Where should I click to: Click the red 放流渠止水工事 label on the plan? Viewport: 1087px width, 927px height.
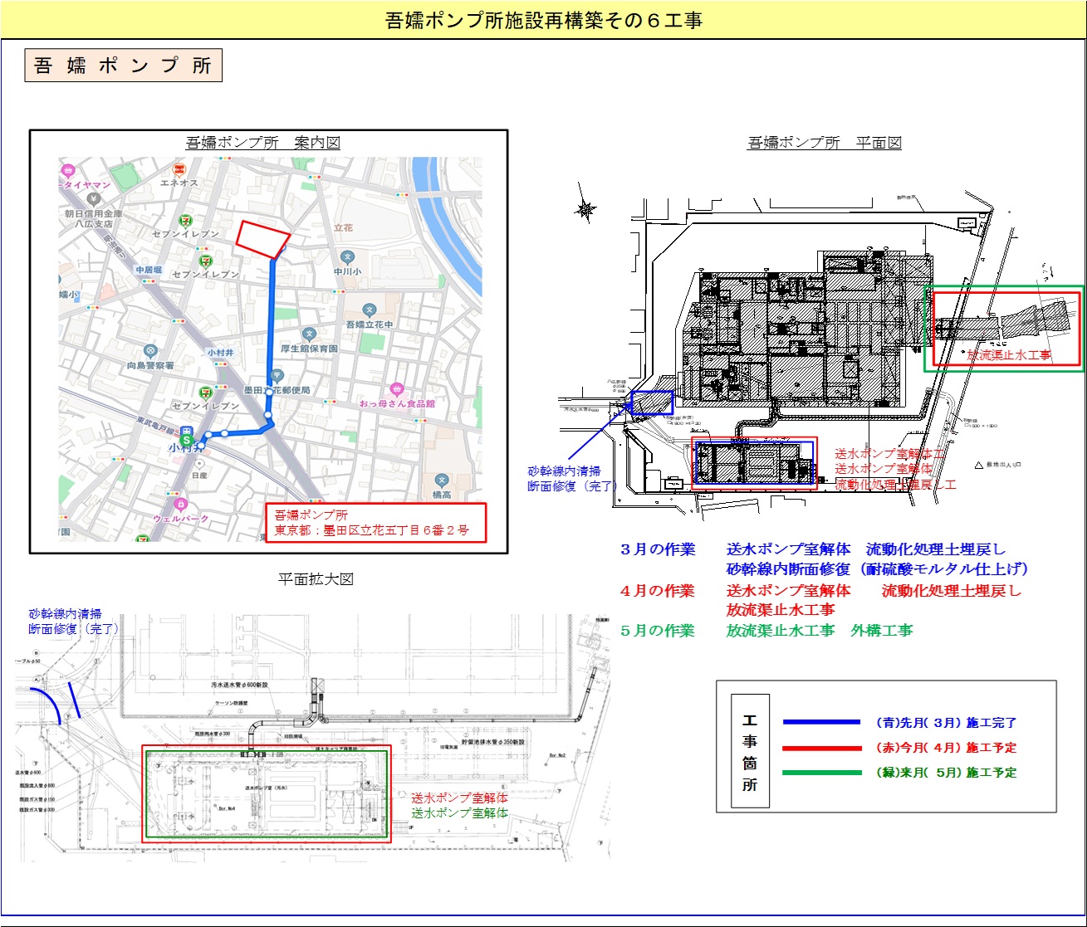click(1009, 354)
